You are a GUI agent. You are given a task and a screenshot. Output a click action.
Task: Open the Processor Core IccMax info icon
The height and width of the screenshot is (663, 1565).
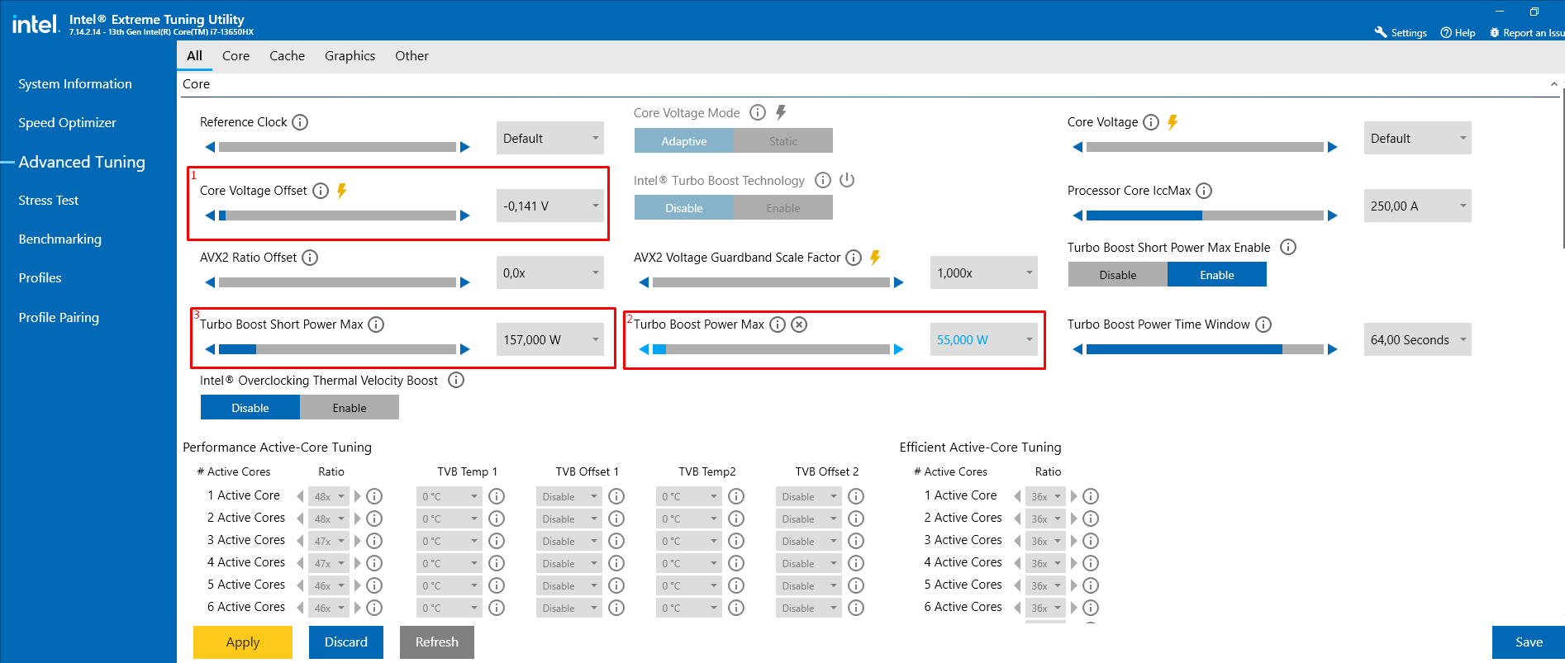pyautogui.click(x=1204, y=191)
